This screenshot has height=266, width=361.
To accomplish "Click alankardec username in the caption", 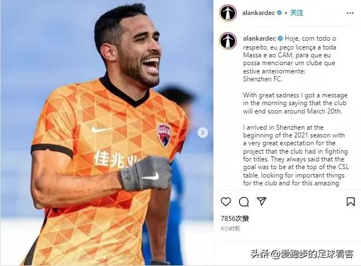I will (259, 38).
